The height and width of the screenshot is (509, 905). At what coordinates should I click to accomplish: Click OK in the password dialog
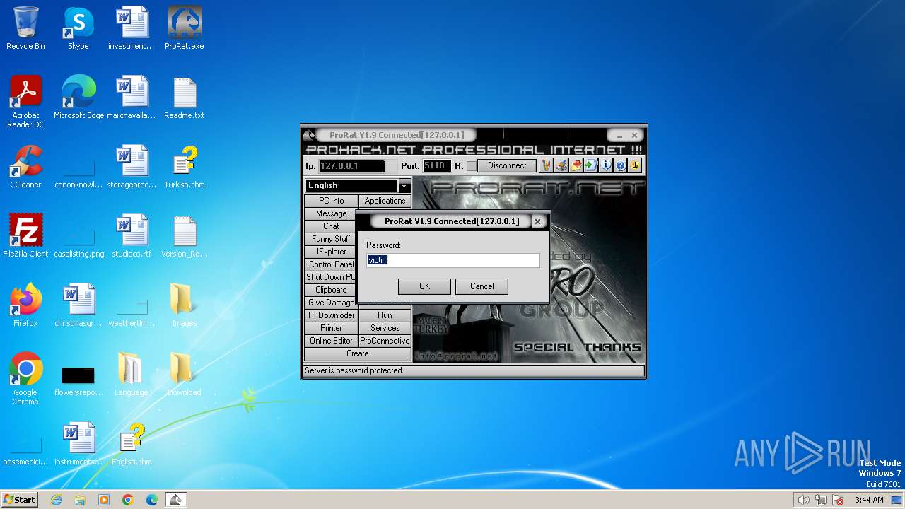(x=424, y=286)
